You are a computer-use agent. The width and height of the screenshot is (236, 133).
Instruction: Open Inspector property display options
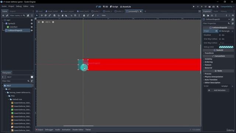tap(233, 23)
